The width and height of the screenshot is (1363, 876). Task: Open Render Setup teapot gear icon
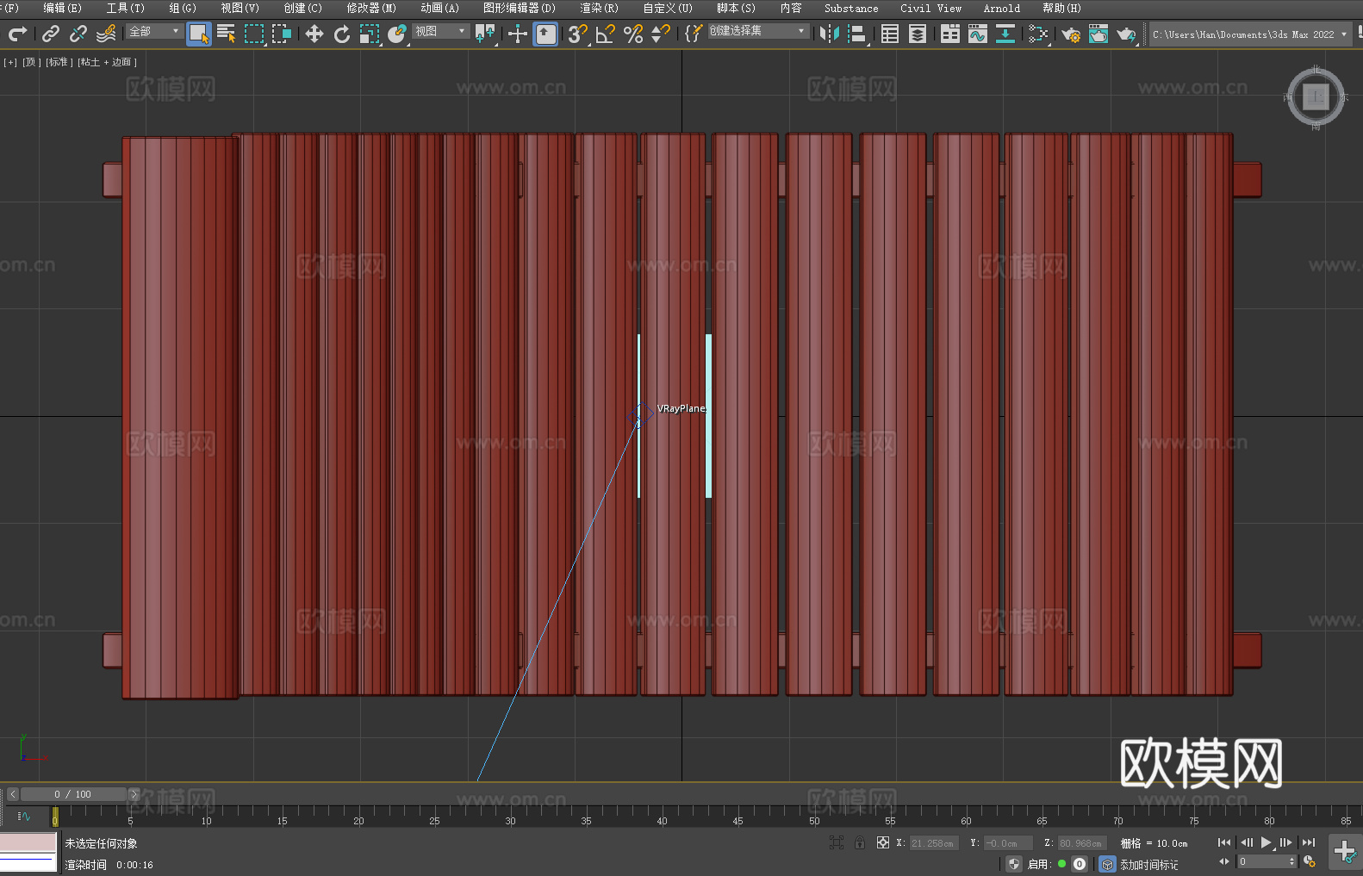click(x=1071, y=34)
